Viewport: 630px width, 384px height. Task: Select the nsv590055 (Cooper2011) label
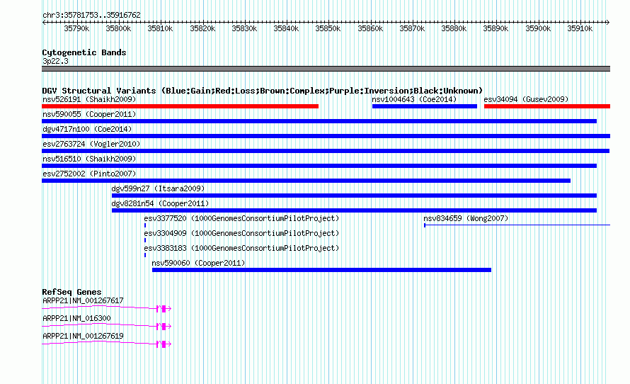coord(89,114)
